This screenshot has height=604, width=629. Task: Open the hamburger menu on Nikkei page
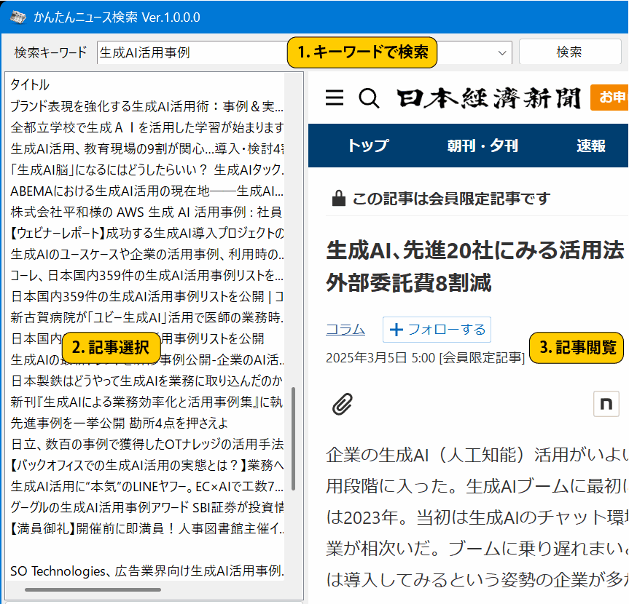coord(335,98)
